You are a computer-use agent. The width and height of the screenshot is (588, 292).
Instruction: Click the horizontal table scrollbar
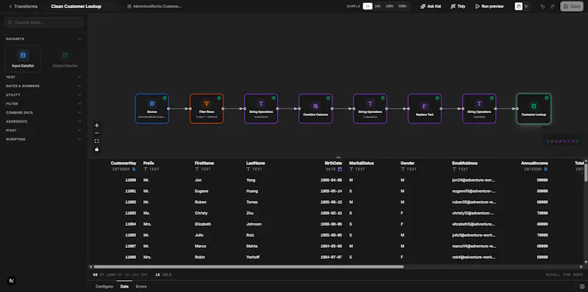click(x=248, y=267)
